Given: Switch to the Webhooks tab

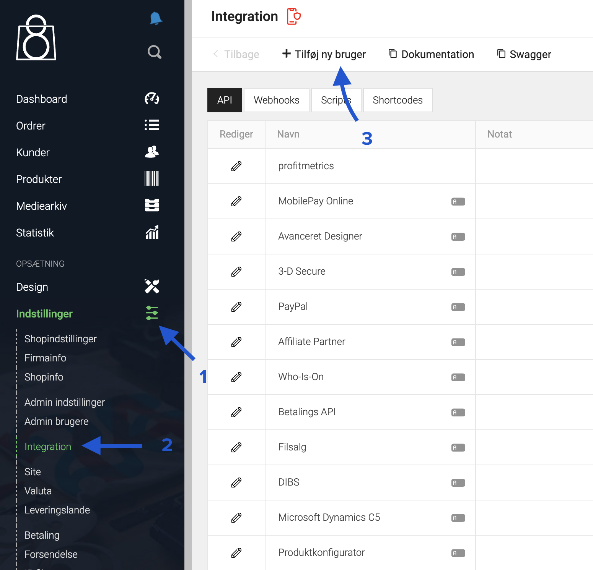Looking at the screenshot, I should tap(277, 100).
